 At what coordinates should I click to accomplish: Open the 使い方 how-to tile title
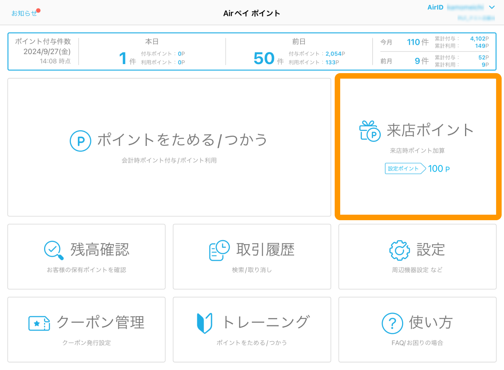click(x=431, y=322)
